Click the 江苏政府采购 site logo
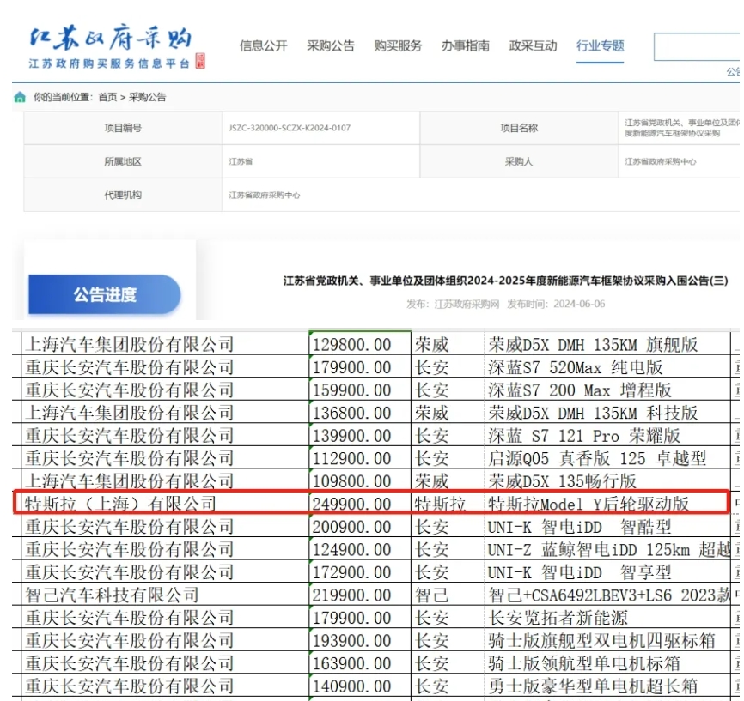Viewport: 744px width, 701px height. point(116,47)
